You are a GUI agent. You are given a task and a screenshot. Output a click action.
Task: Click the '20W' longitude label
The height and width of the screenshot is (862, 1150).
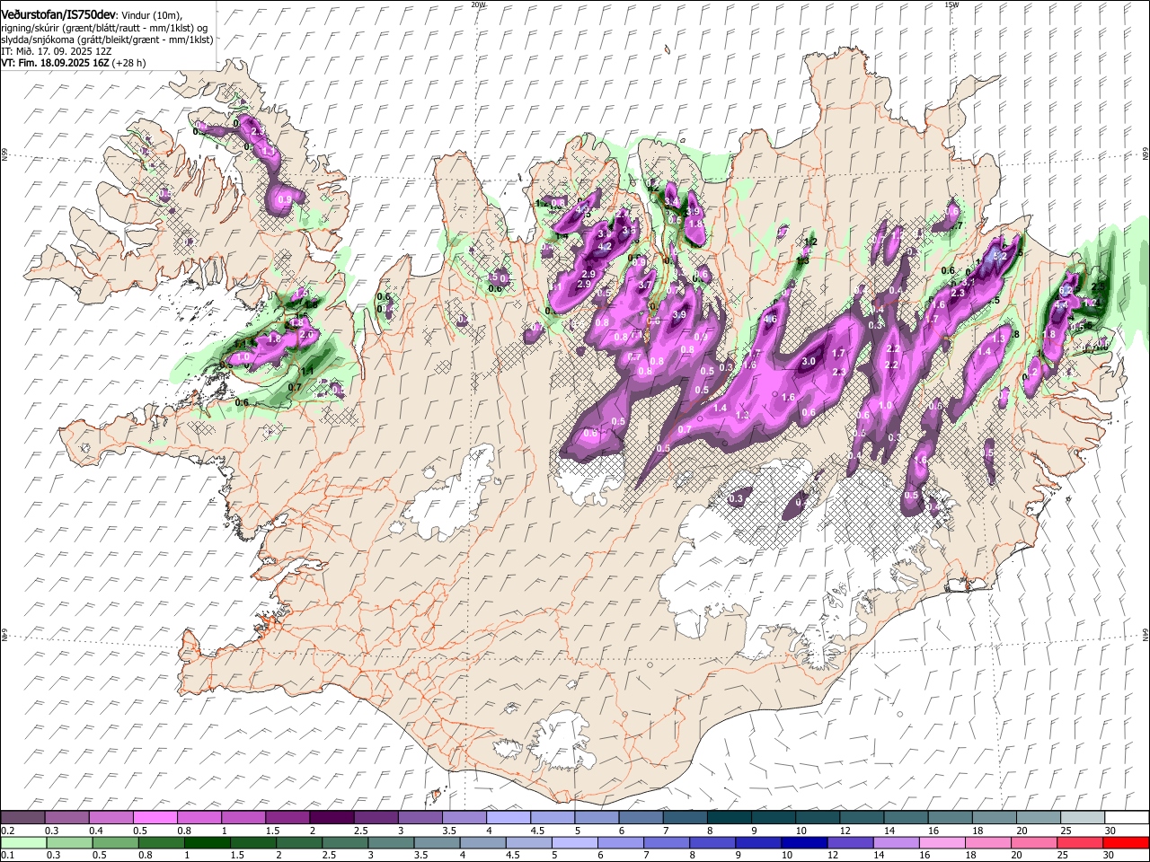[478, 4]
